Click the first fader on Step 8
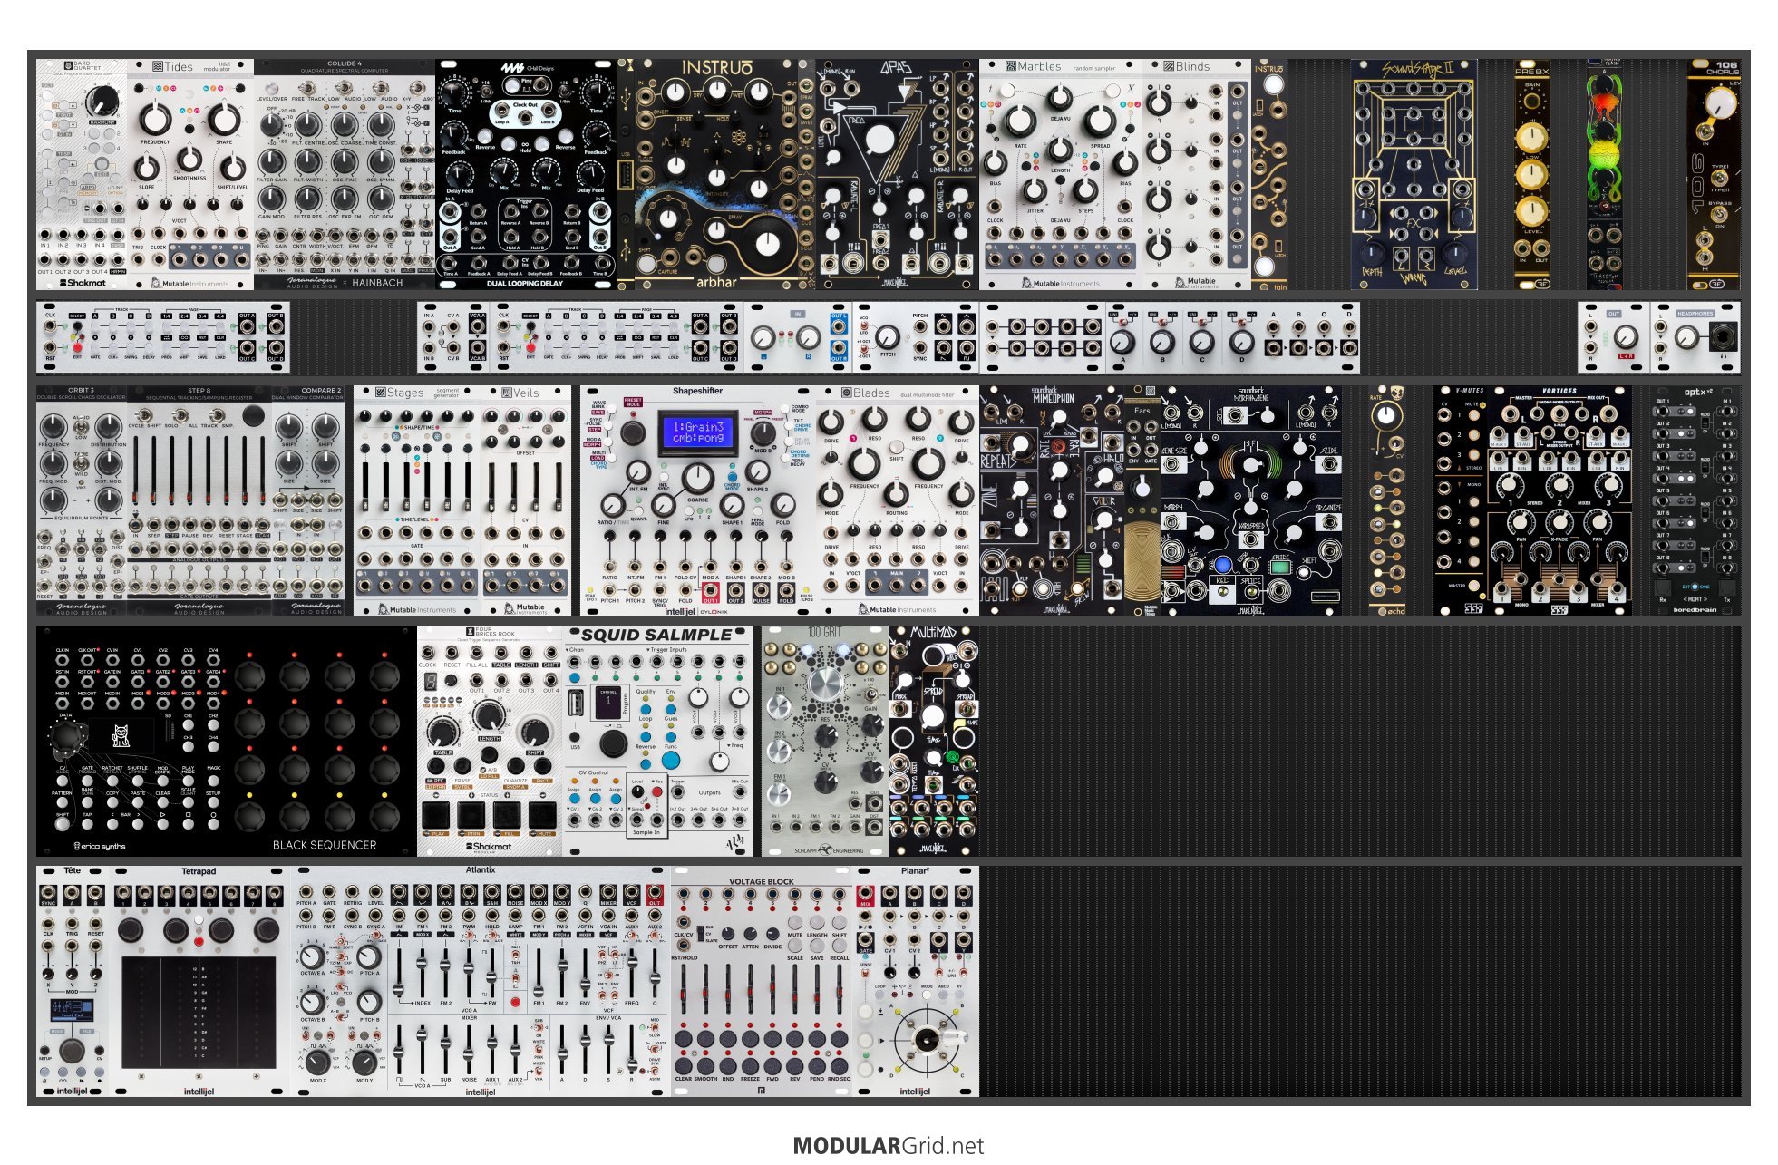1778x1165 pixels. coord(136,469)
